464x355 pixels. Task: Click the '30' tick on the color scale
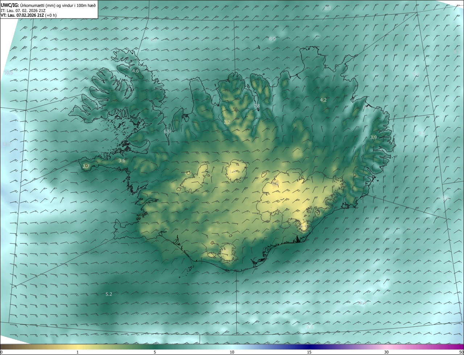point(386,352)
